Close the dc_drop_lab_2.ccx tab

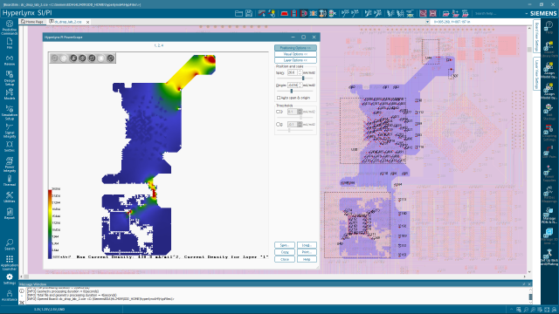(87, 22)
